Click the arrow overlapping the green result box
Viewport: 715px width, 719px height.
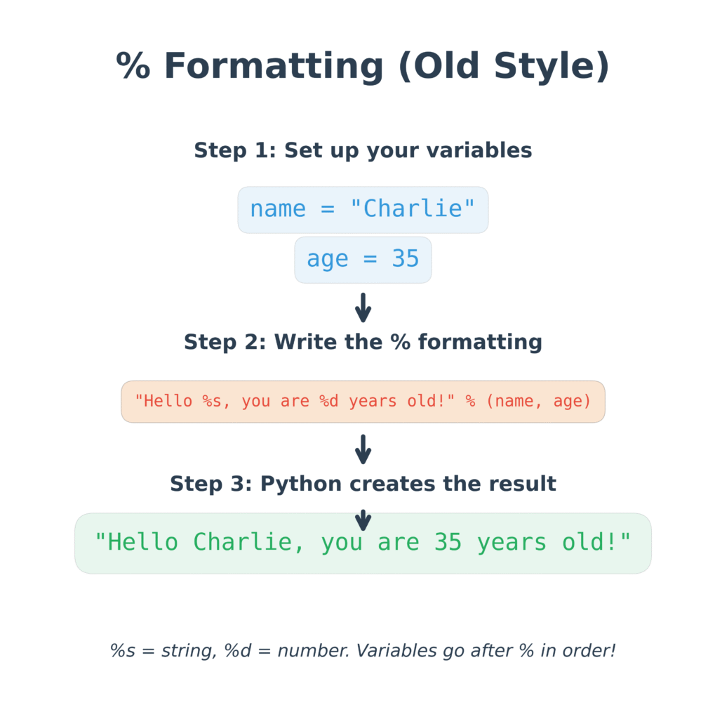363,520
